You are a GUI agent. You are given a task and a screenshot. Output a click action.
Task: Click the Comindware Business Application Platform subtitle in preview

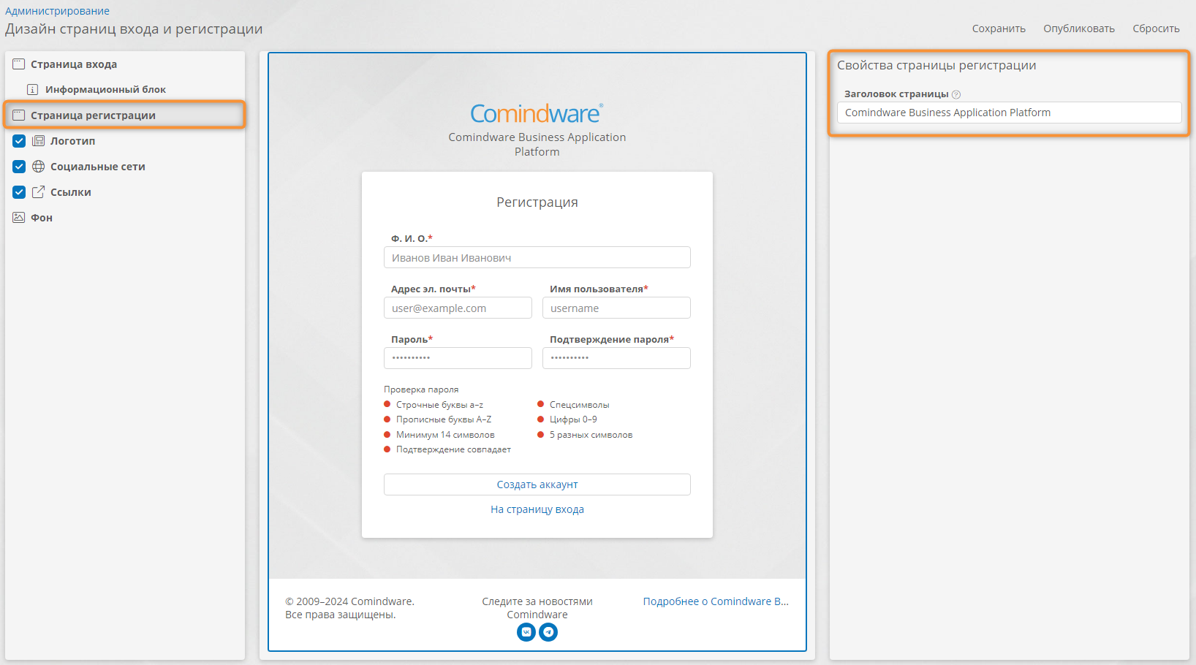[x=537, y=144]
